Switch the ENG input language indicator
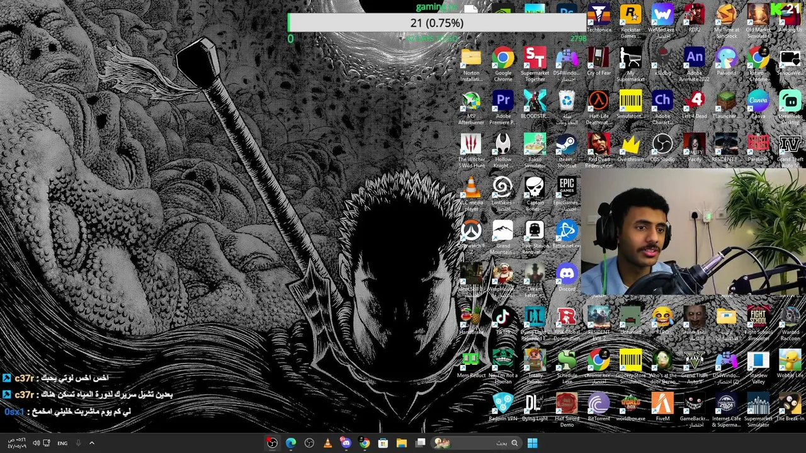Screen dimensions: 806x453 coord(62,443)
